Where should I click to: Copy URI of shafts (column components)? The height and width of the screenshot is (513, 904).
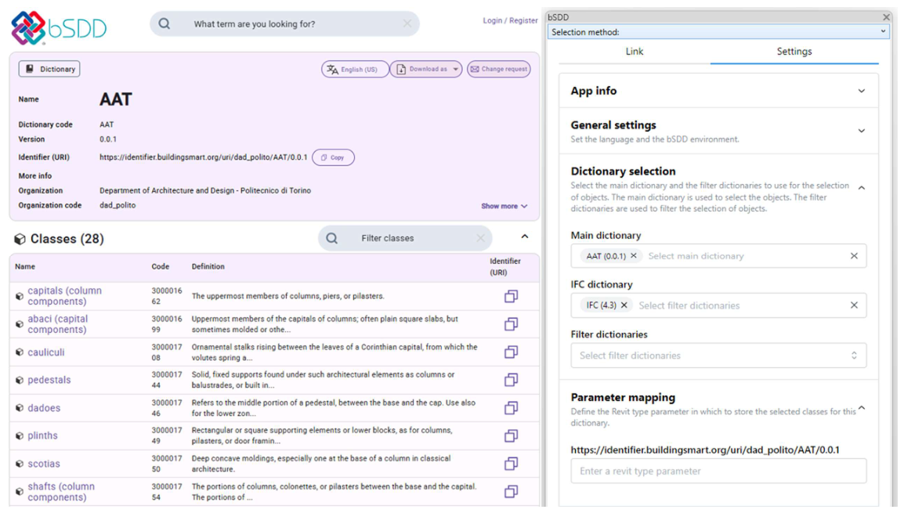coord(511,492)
